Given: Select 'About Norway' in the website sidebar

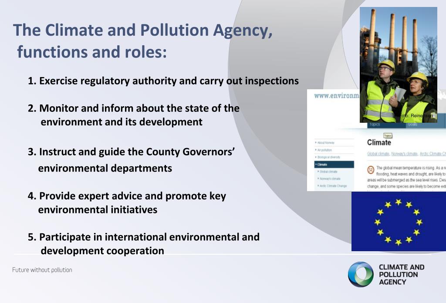Looking at the screenshot, I should tap(326, 143).
